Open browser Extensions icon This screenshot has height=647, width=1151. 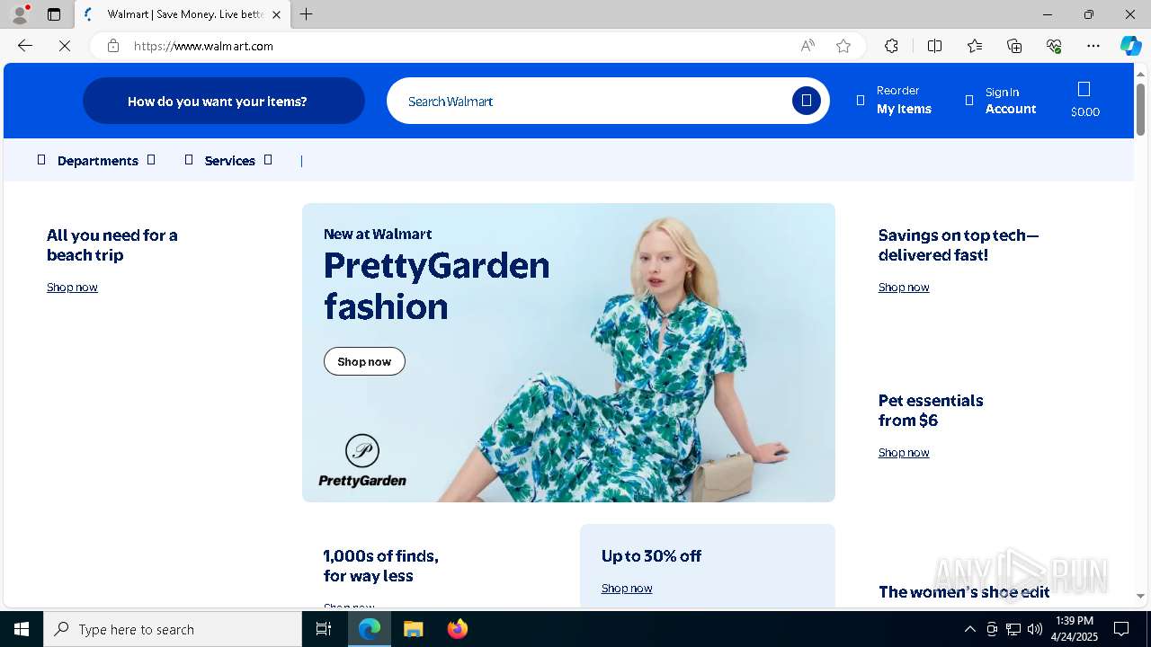coord(891,46)
